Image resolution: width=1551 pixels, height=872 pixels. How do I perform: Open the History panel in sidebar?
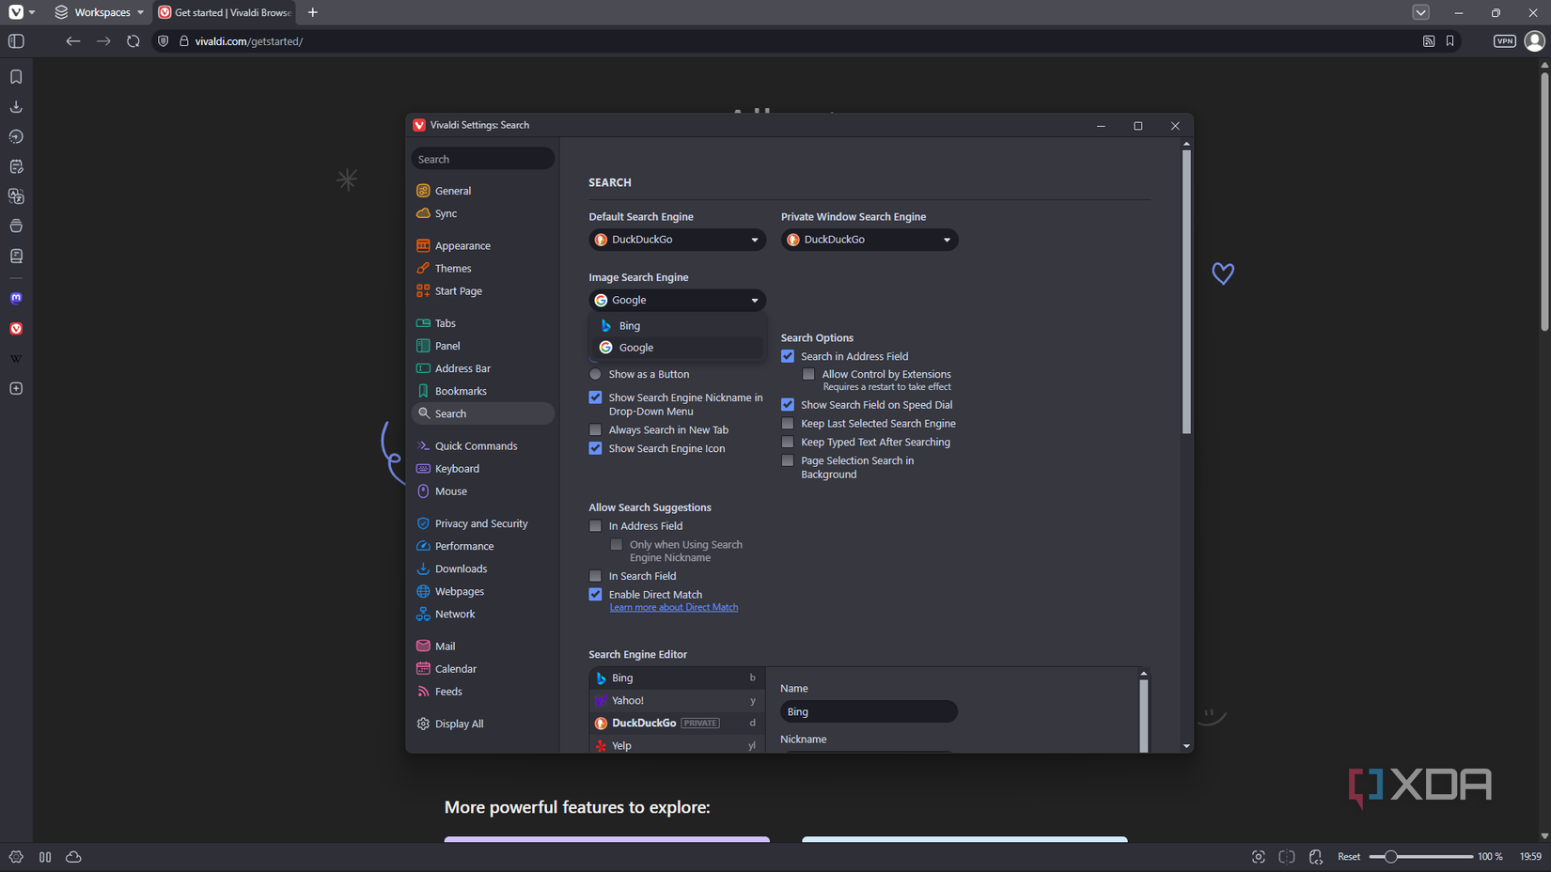click(16, 137)
